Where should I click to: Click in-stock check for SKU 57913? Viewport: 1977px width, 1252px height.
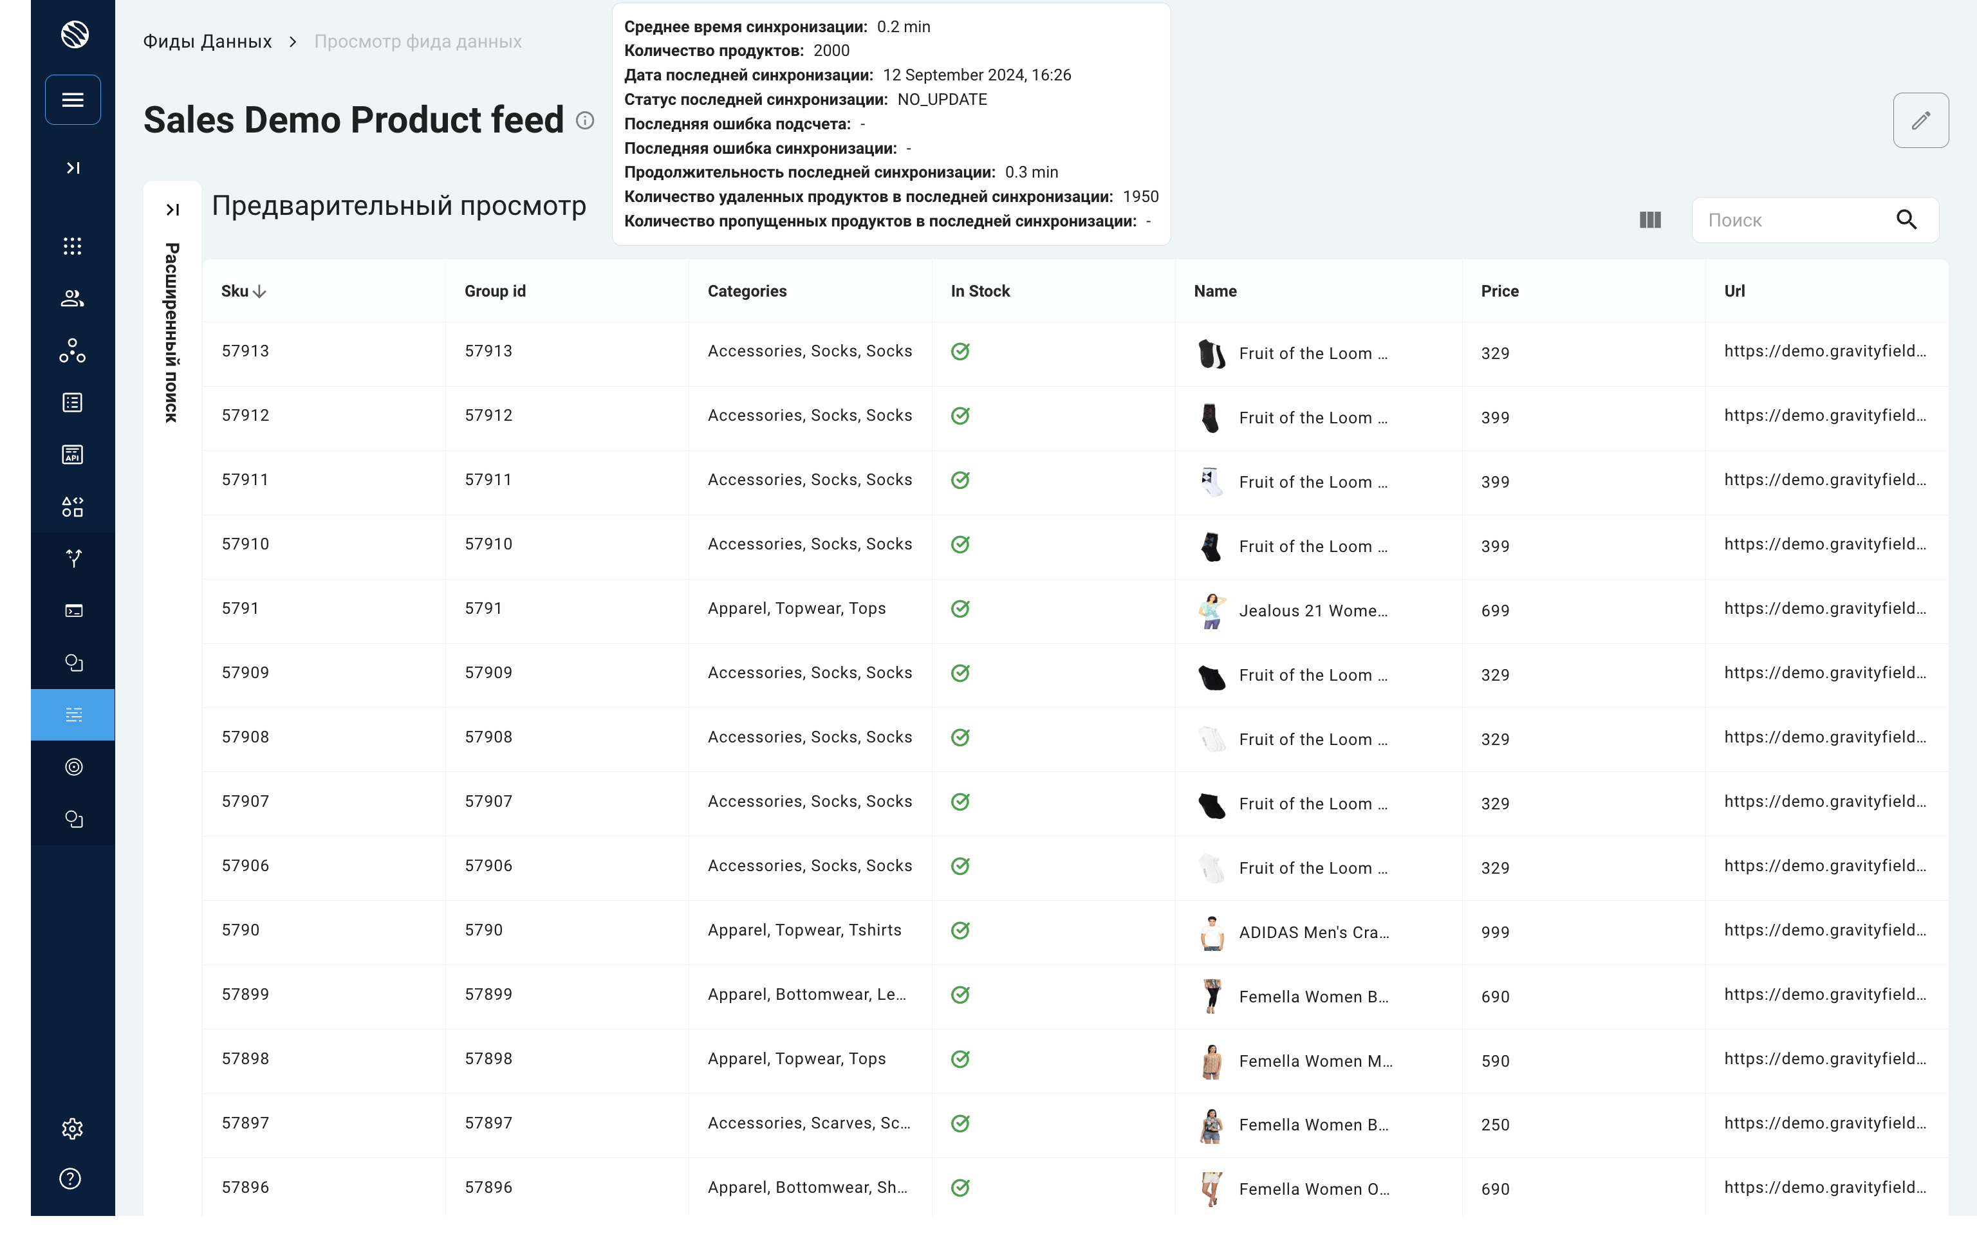click(x=960, y=351)
